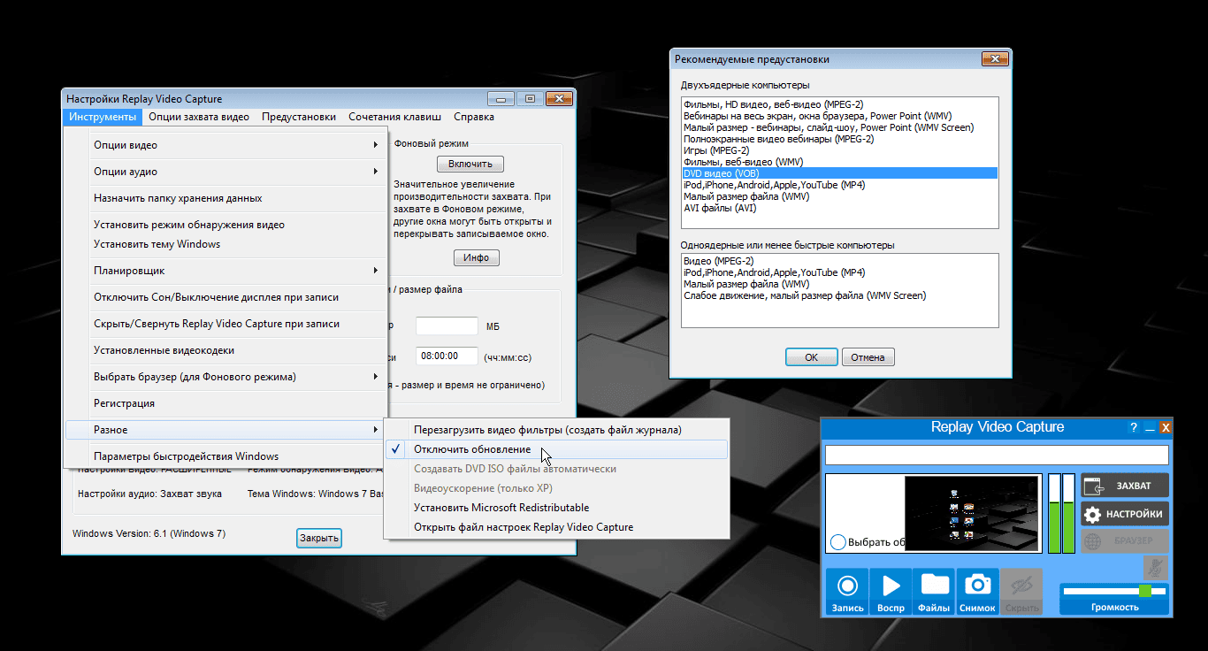Select Вебинары на весь экран preset (WMV)
This screenshot has height=651, width=1208.
[840, 116]
